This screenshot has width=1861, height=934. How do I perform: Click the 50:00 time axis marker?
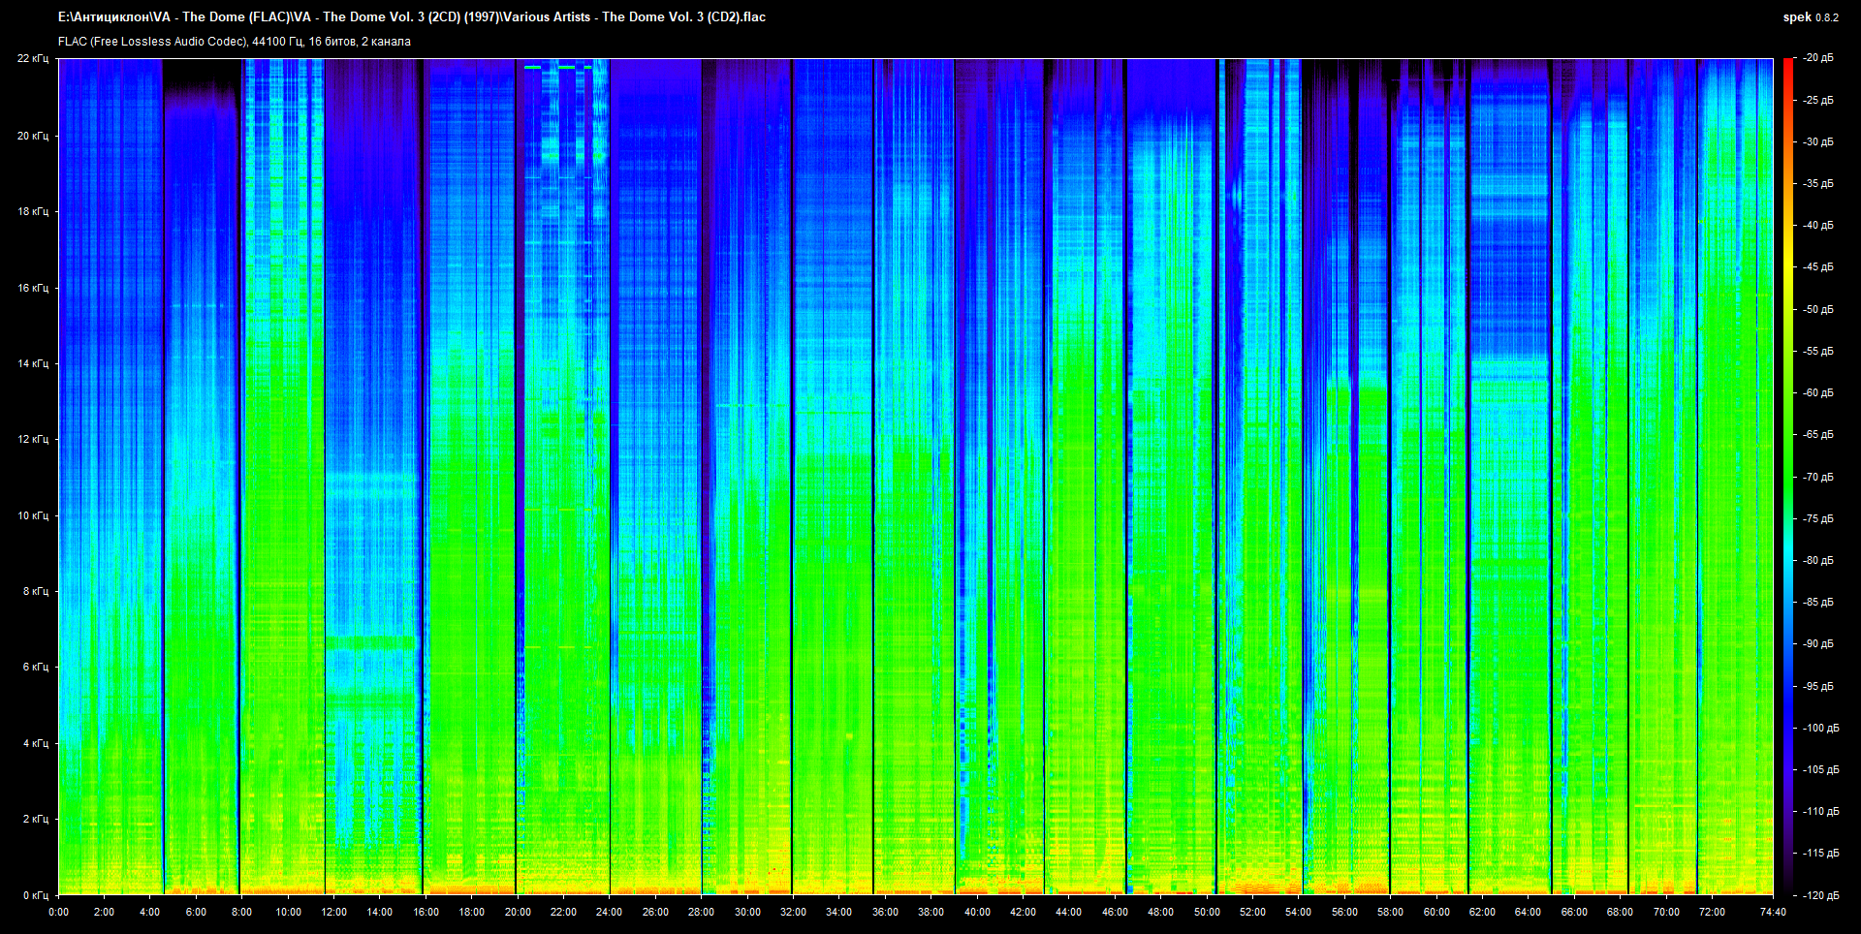click(1207, 912)
